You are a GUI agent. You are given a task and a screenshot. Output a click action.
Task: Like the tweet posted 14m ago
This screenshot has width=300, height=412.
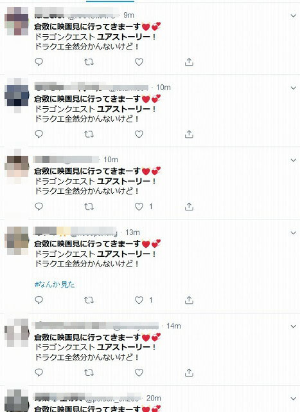[x=139, y=373]
